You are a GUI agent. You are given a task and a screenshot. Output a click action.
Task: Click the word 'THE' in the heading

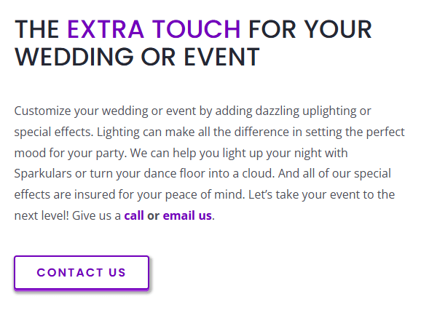(37, 29)
